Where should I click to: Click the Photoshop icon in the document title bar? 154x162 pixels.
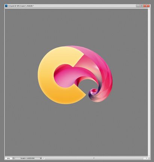[x=6, y=6]
